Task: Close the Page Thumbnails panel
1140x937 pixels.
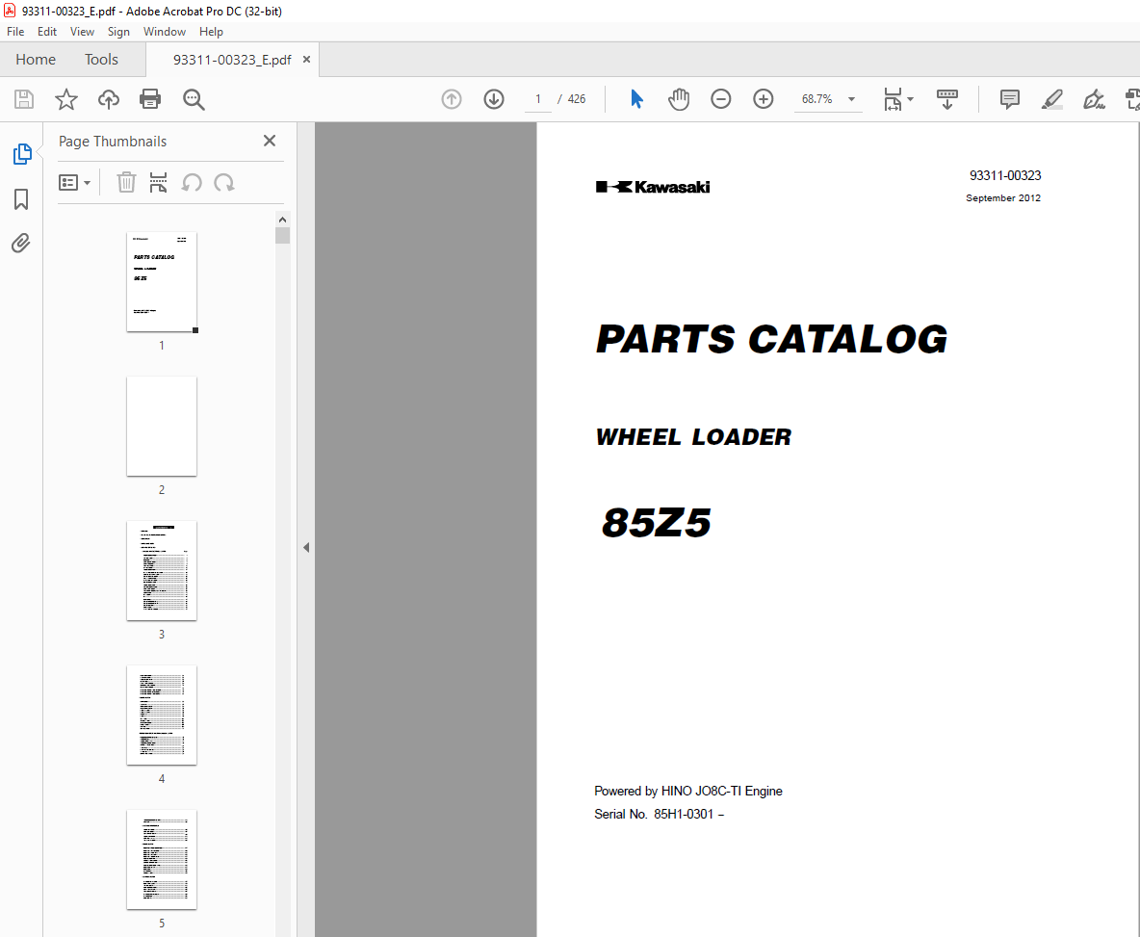Action: click(x=269, y=141)
